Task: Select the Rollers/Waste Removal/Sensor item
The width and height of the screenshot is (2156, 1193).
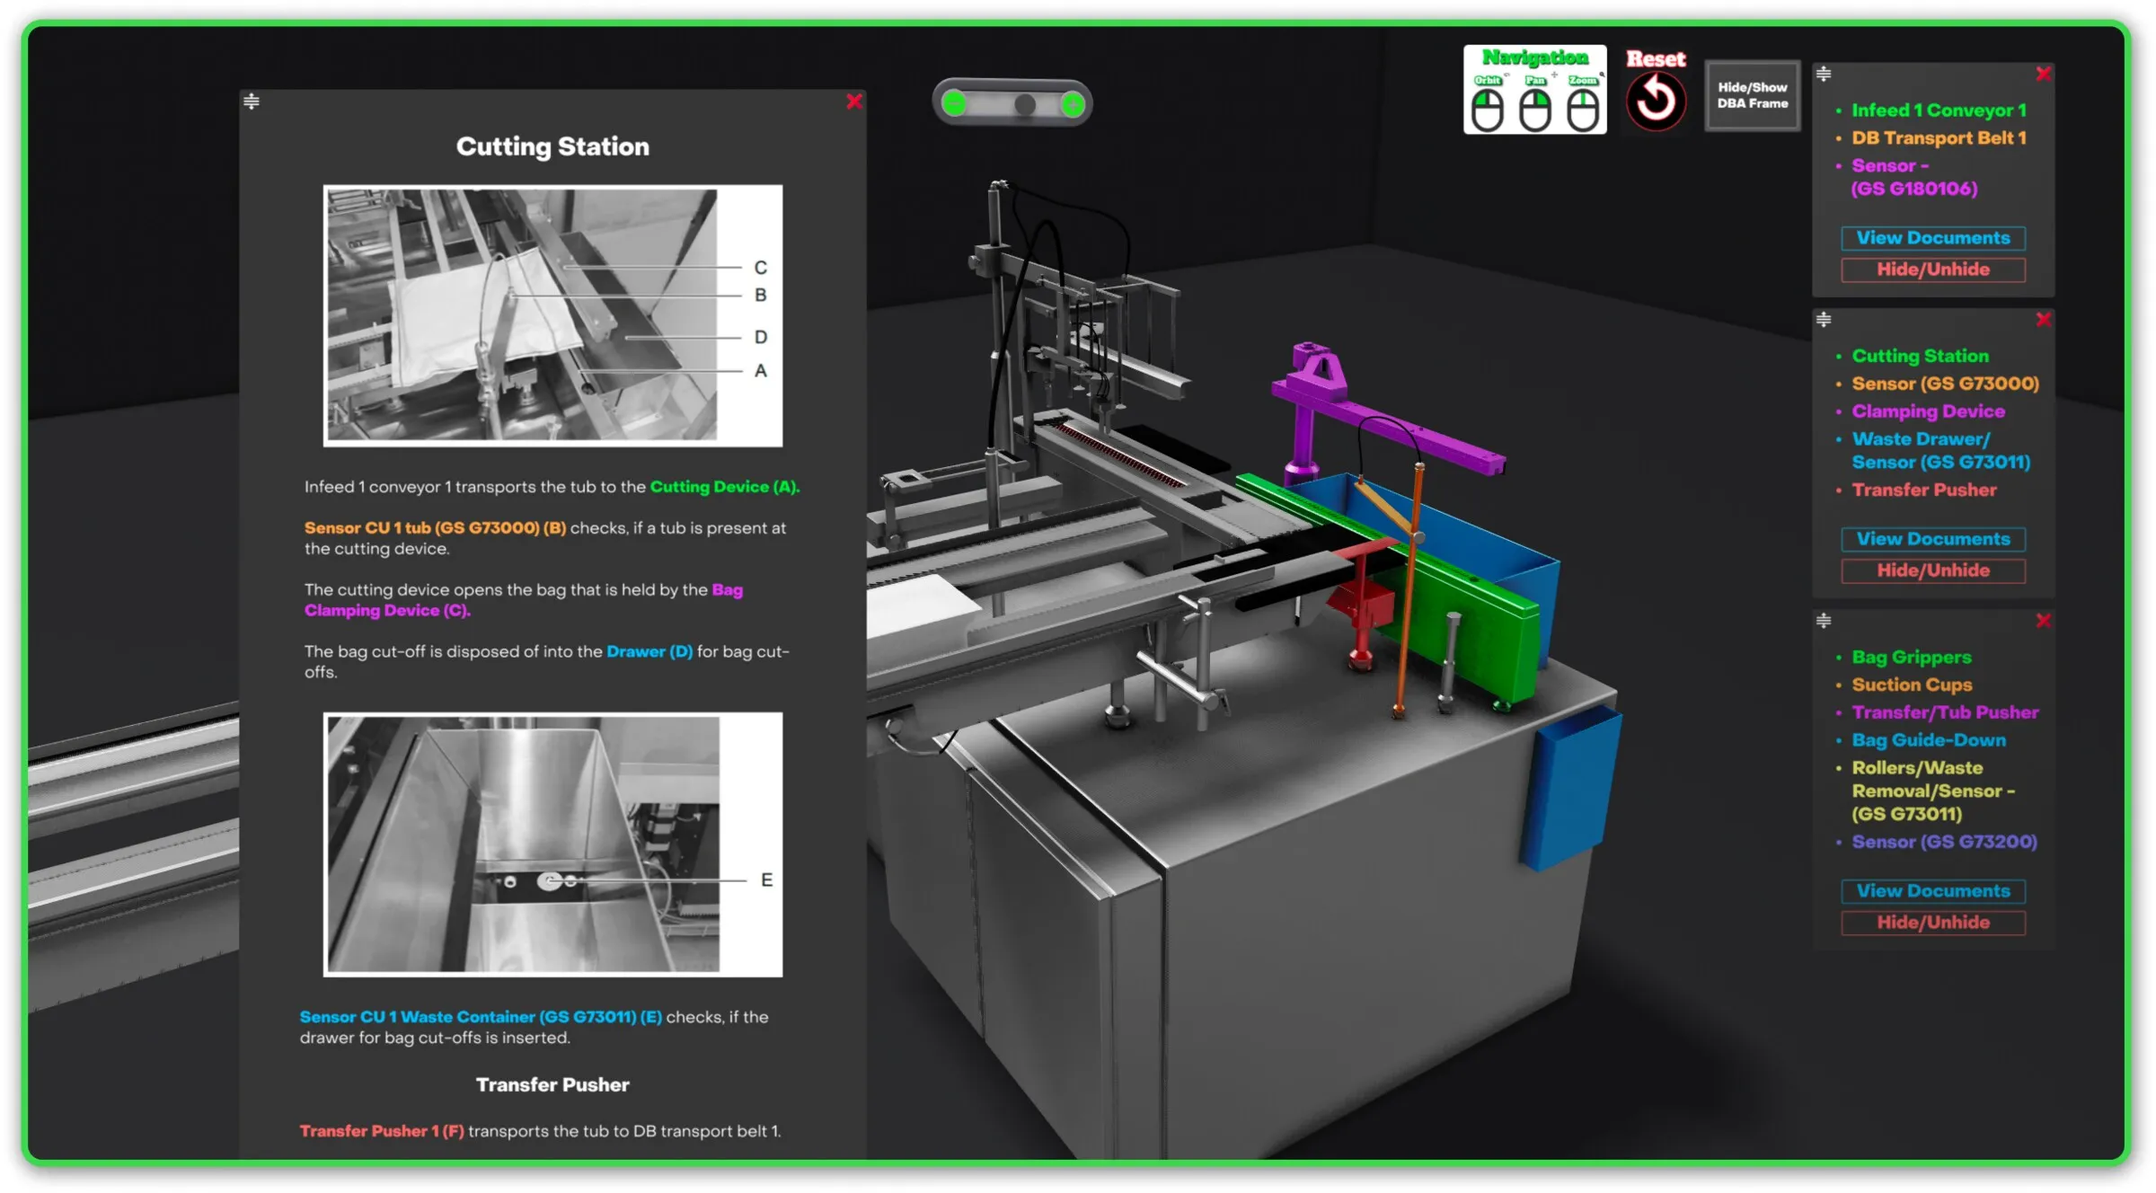Action: [x=1933, y=791]
